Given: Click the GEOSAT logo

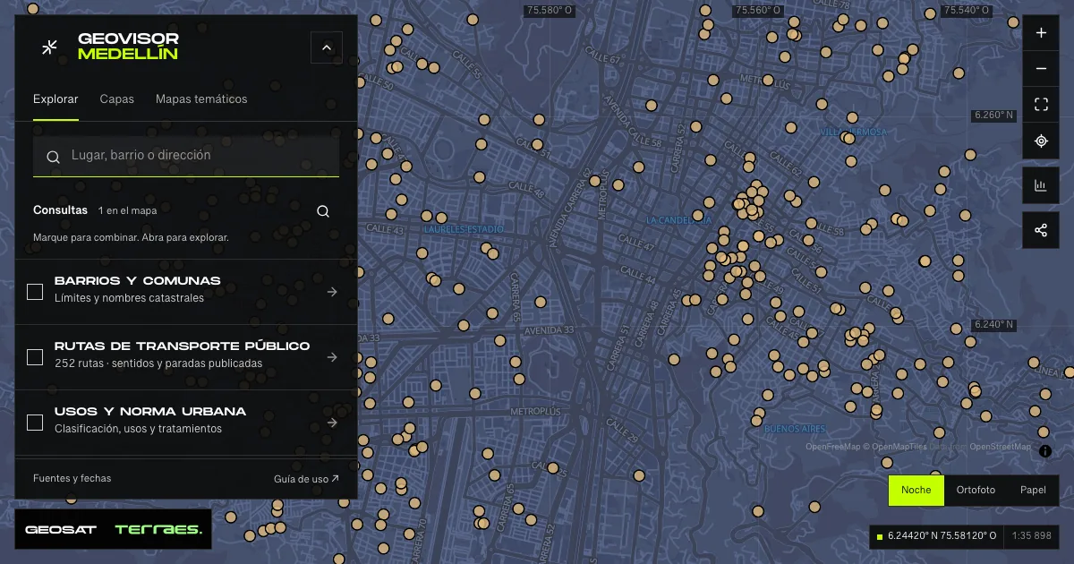Looking at the screenshot, I should coord(61,530).
